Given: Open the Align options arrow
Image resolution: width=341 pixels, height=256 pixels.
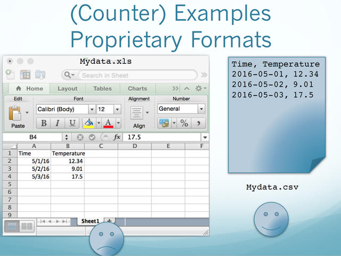Looking at the screenshot, I should click(x=147, y=113).
